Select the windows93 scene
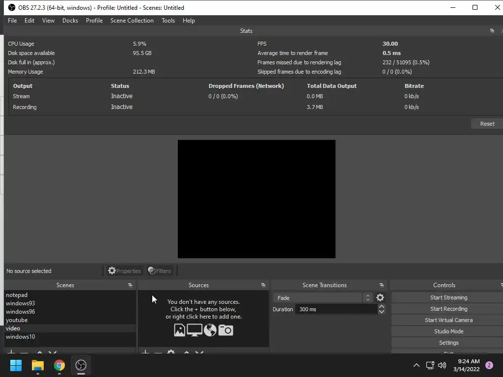 coord(70,303)
